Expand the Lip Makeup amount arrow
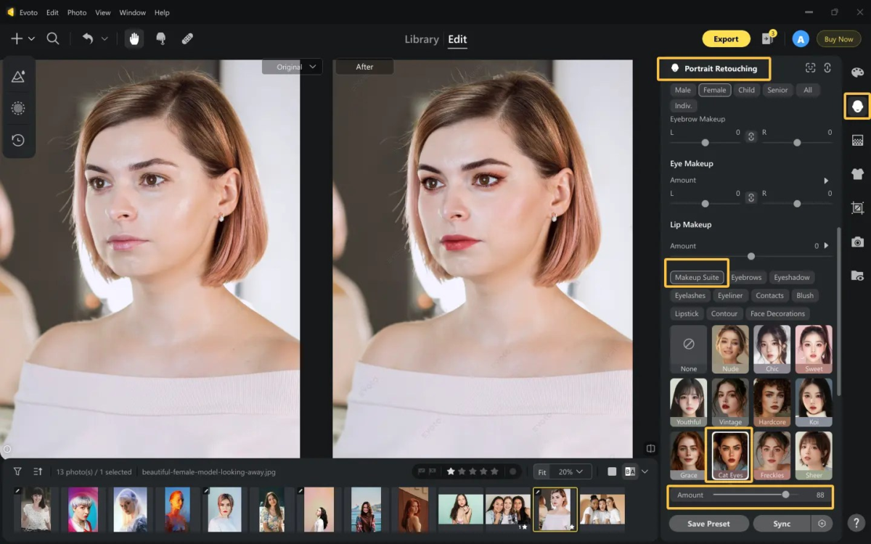Image resolution: width=871 pixels, height=544 pixels. (826, 246)
